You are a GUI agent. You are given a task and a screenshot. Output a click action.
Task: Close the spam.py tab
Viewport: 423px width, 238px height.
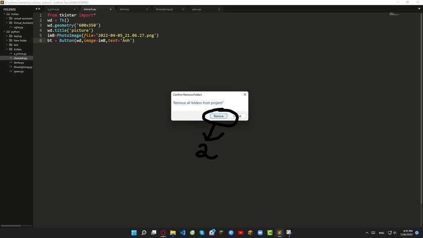(219, 9)
